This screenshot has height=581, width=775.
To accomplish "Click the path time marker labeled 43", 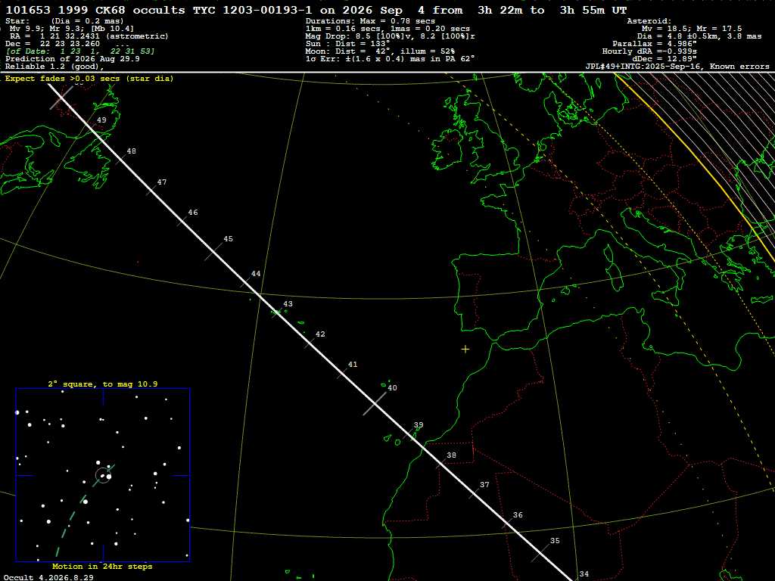I will point(288,304).
